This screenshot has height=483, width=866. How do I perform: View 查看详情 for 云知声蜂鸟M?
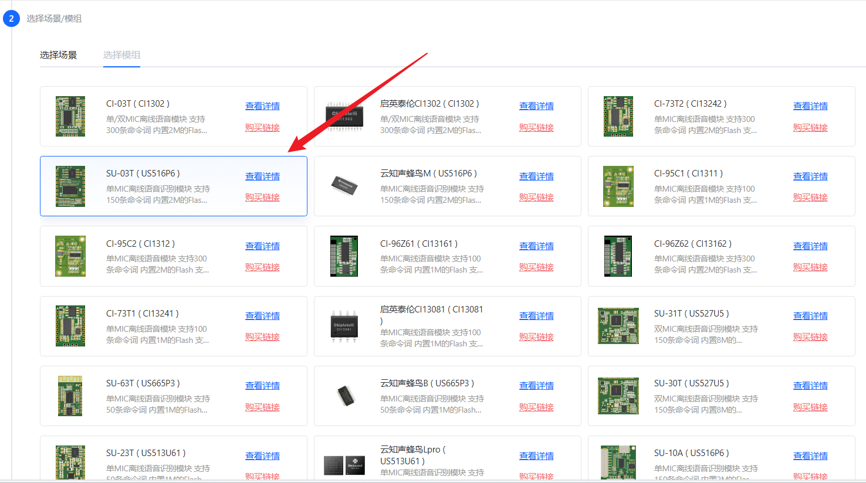click(x=536, y=176)
